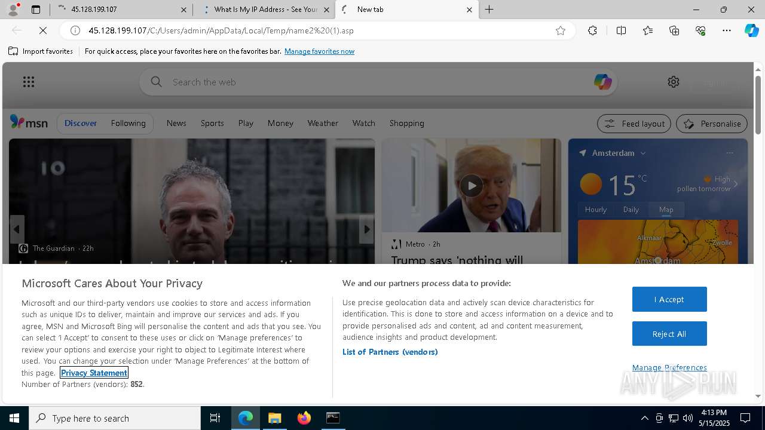Open the notifications center
The image size is (765, 430).
click(x=745, y=418)
